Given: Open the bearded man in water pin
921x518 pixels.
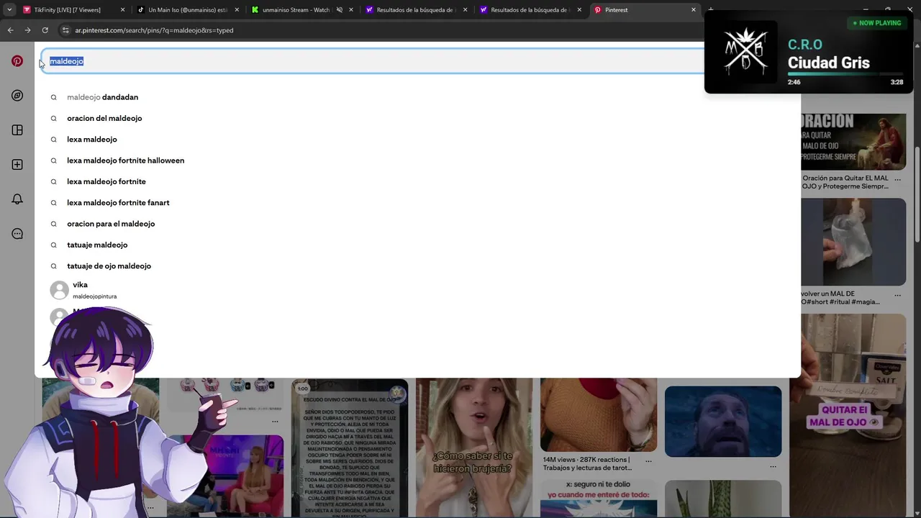Looking at the screenshot, I should pyautogui.click(x=722, y=422).
